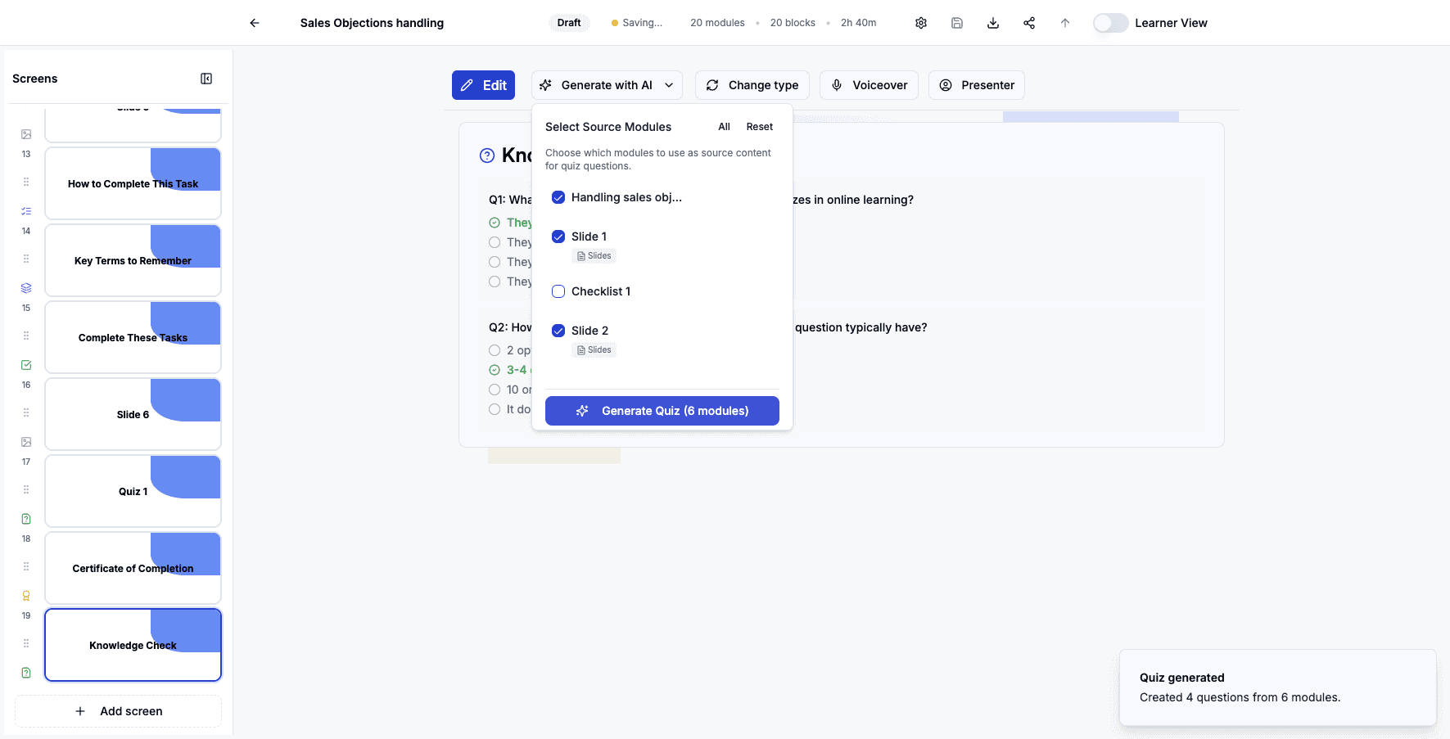Click the 20 blocks count
Screen dimensions: 1450x739
793,23
